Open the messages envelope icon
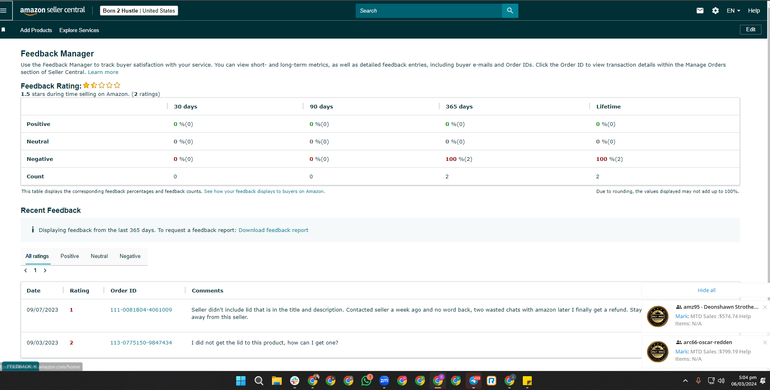The width and height of the screenshot is (770, 390). pos(700,11)
